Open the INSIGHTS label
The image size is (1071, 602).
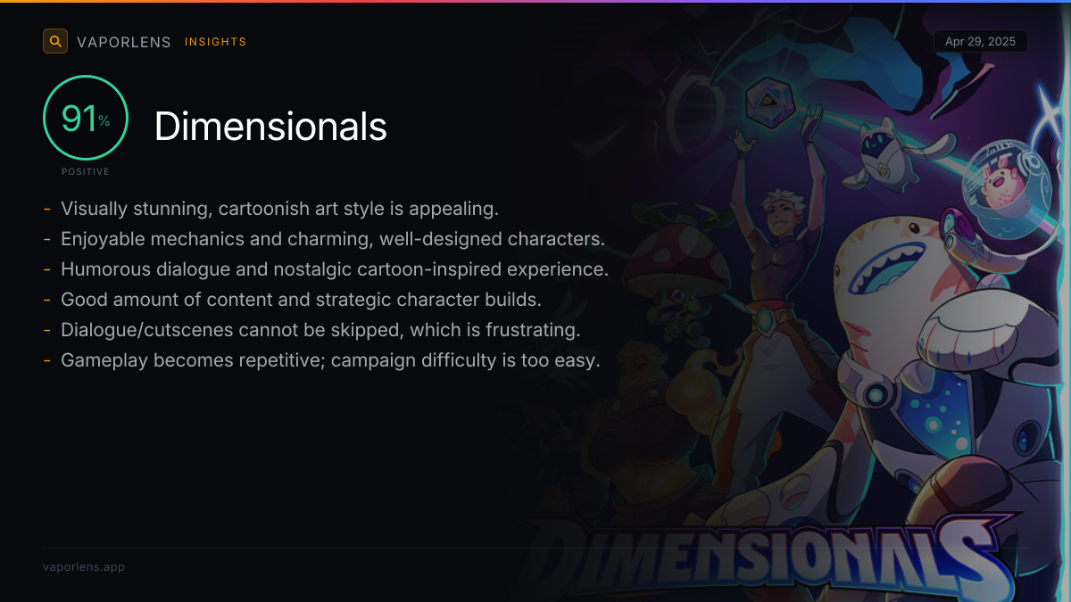(216, 42)
